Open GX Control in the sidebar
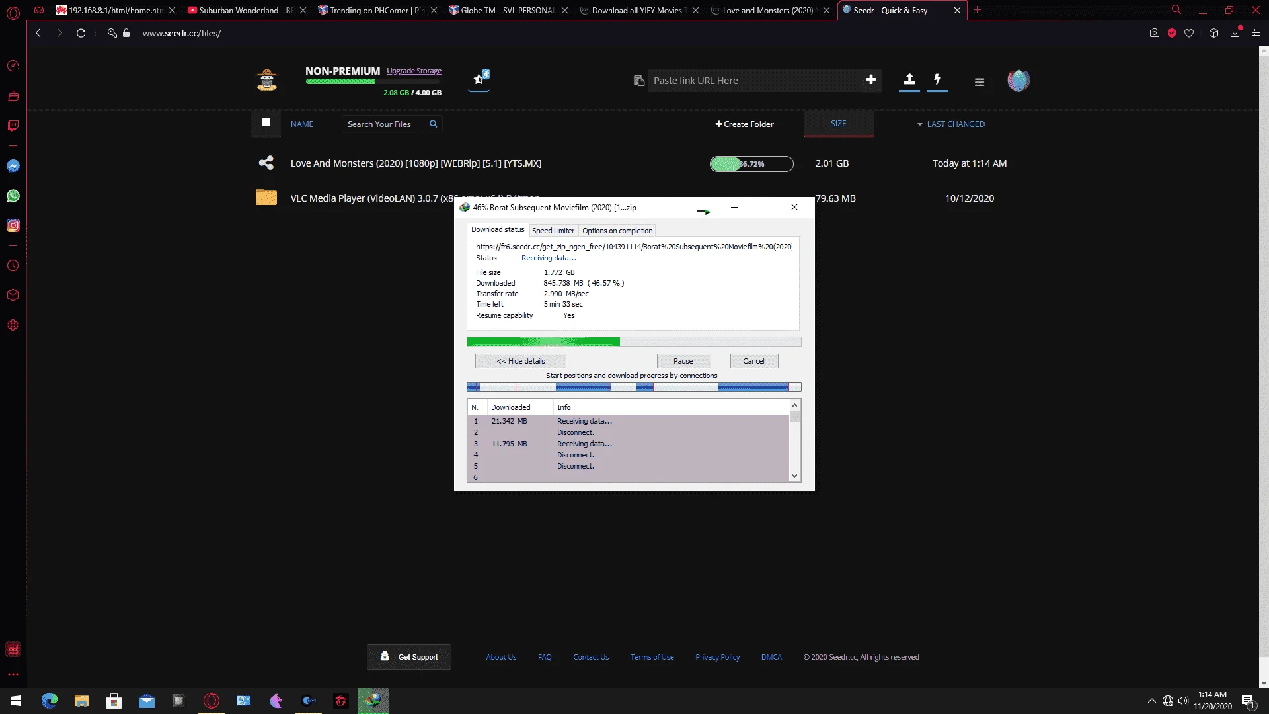1269x714 pixels. click(x=13, y=66)
